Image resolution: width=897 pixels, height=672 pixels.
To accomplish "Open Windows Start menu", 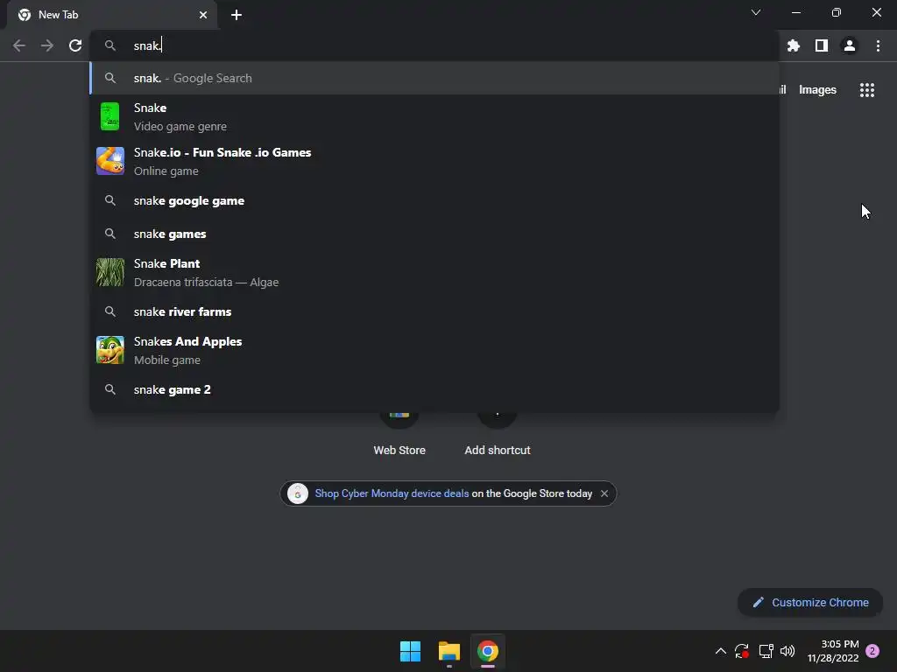I will [x=410, y=651].
